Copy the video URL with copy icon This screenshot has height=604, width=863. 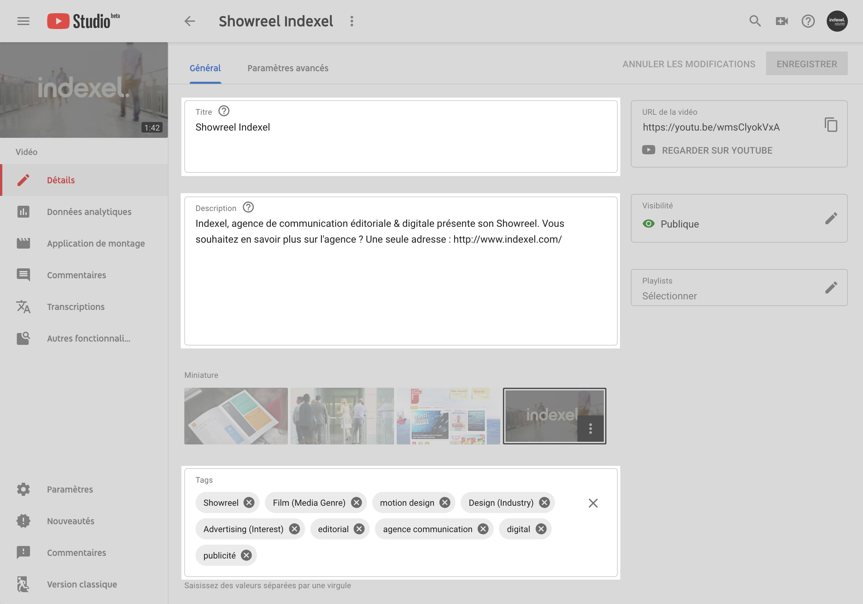tap(831, 124)
